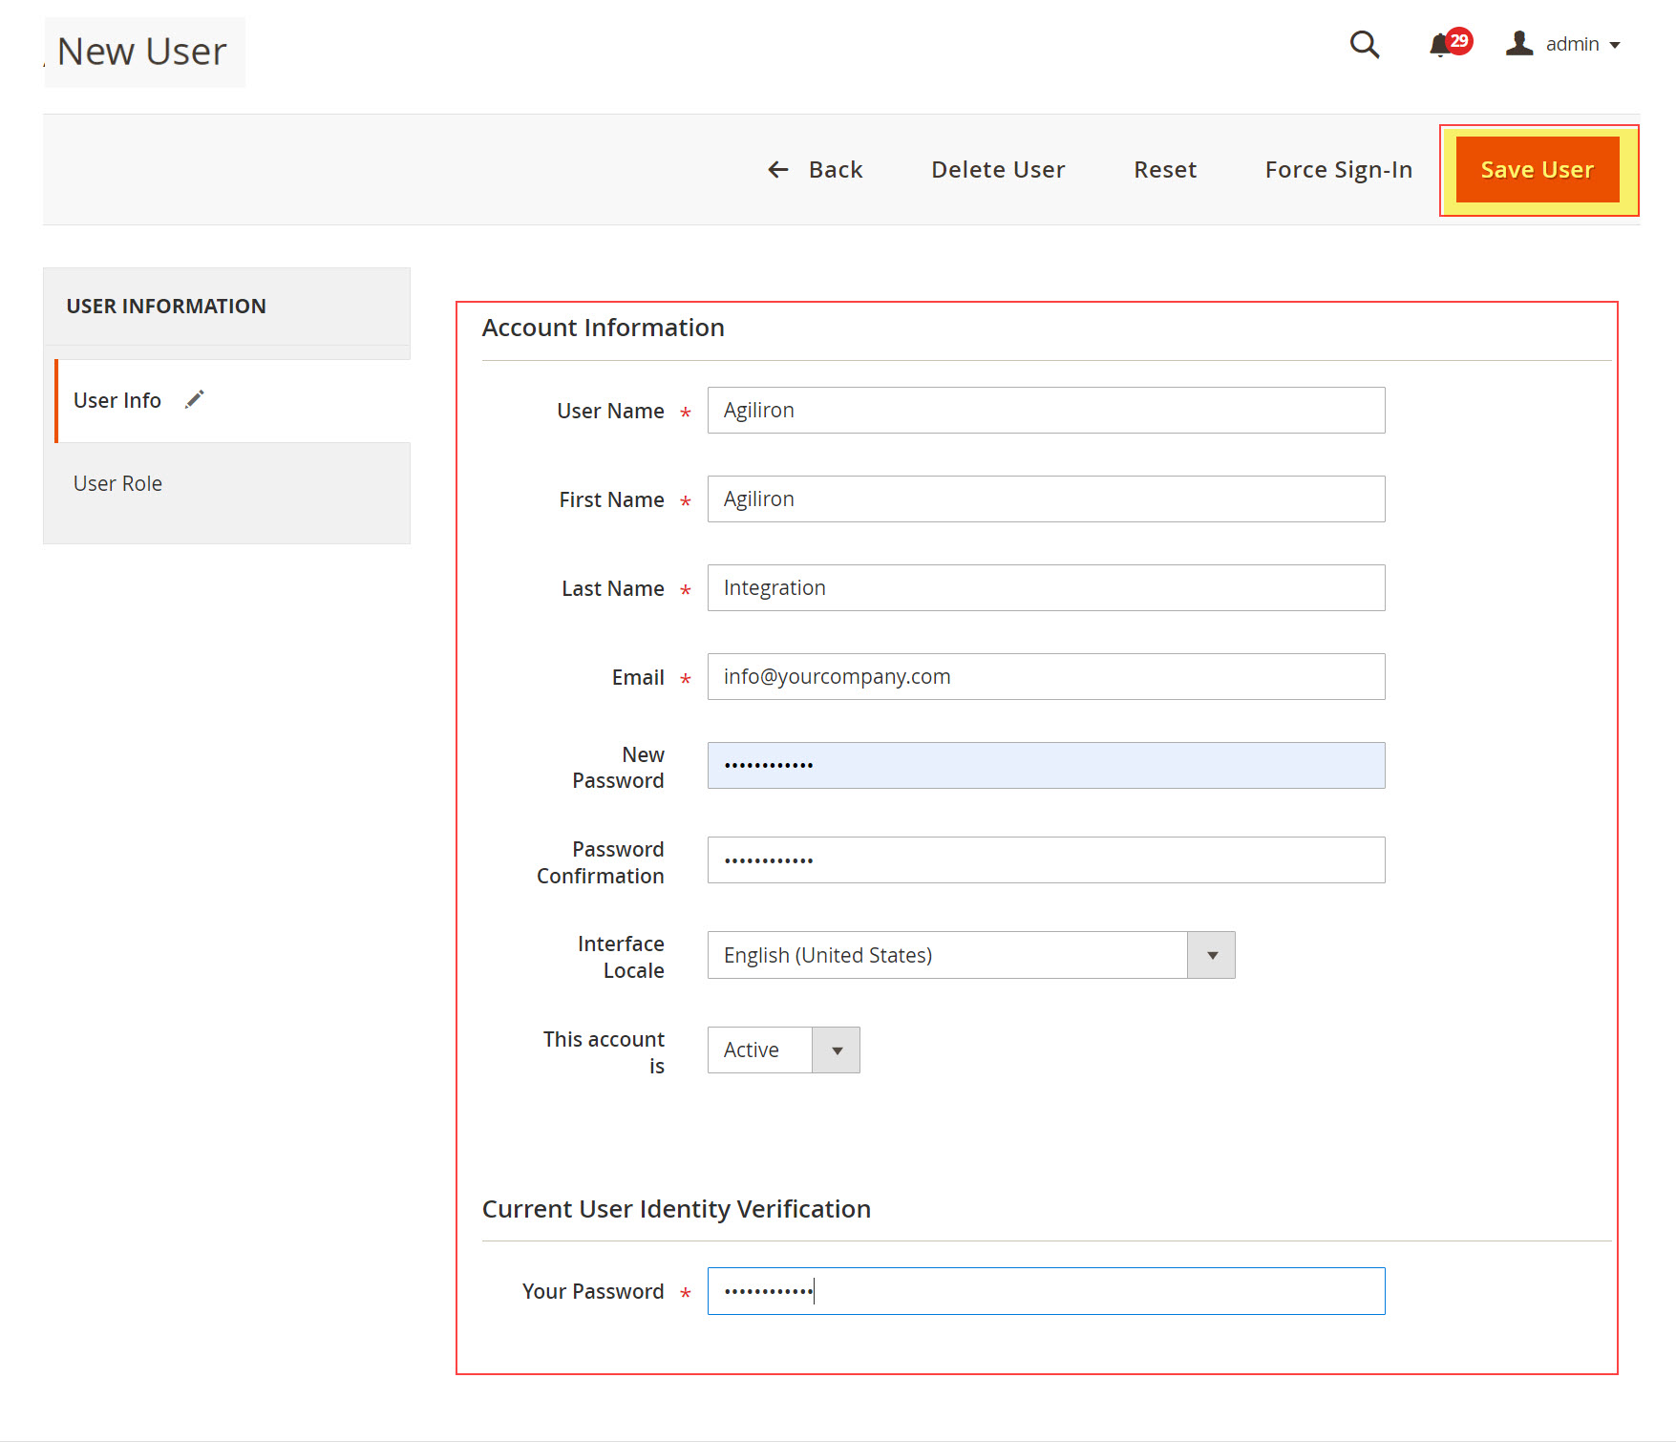Click the Last Name label
The width and height of the screenshot is (1676, 1442).
613,588
